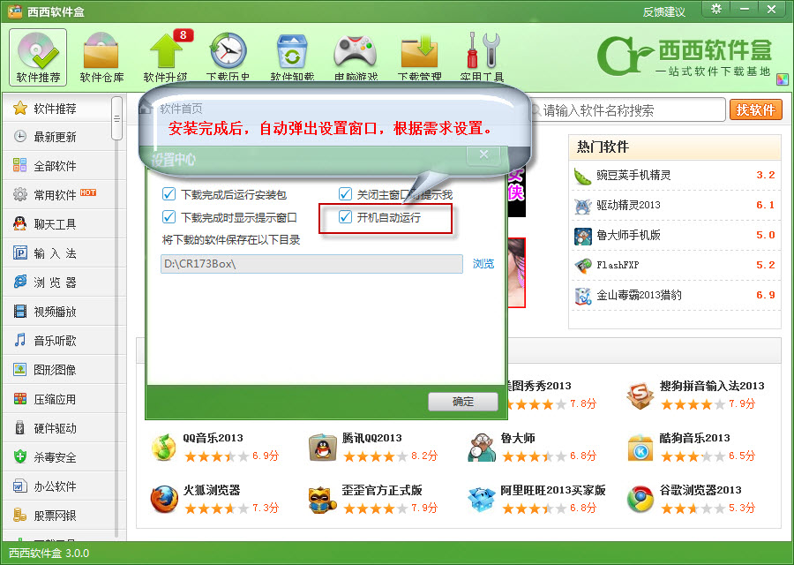This screenshot has height=565, width=794.
Task: Click the 火狐浏览器 Firefox icon
Action: (163, 500)
